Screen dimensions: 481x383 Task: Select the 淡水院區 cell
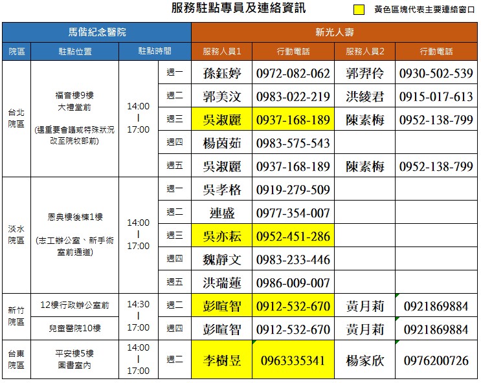17,235
